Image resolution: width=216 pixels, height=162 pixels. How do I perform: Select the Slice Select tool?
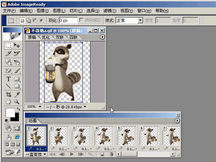tap(17, 53)
